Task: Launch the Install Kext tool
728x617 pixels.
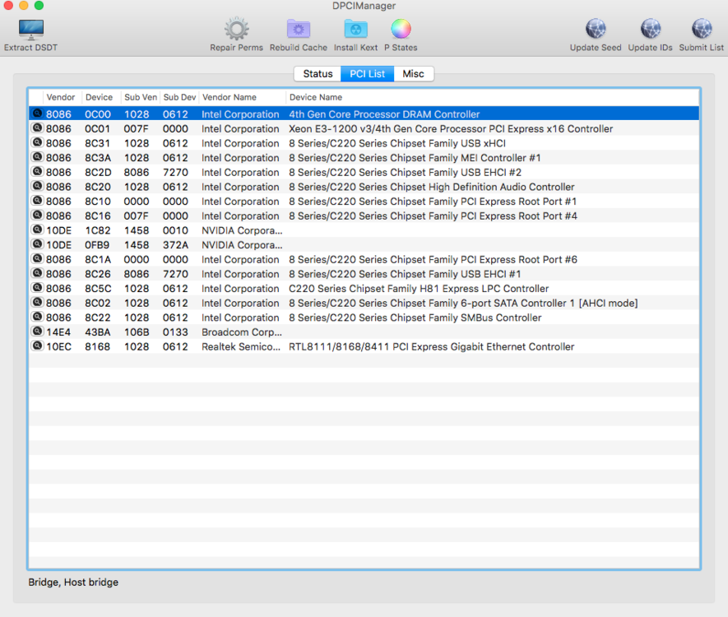Action: pos(355,30)
